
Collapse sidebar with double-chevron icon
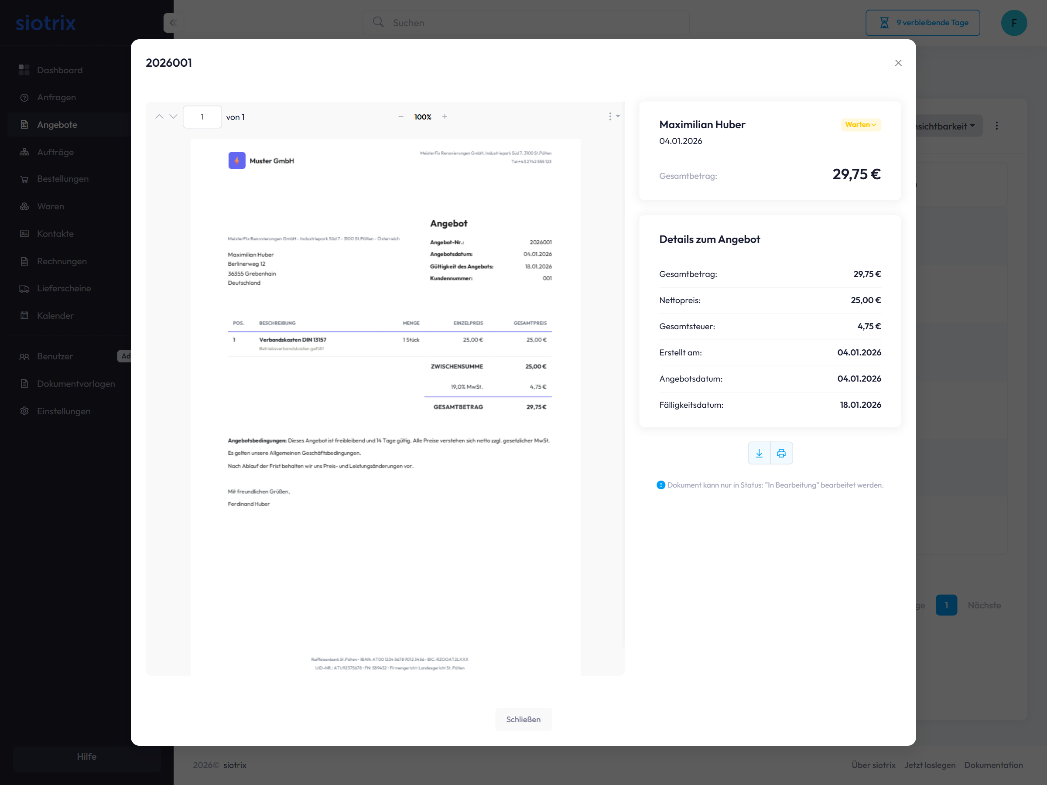click(x=173, y=23)
